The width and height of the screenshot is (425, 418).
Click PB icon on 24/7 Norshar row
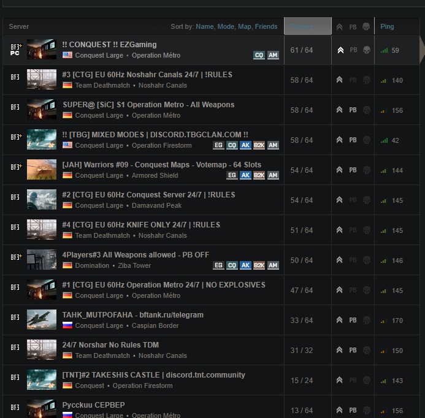[x=353, y=351]
